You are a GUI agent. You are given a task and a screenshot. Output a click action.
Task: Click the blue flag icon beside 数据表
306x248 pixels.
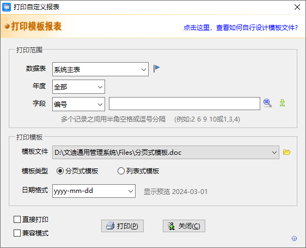pyautogui.click(x=156, y=69)
